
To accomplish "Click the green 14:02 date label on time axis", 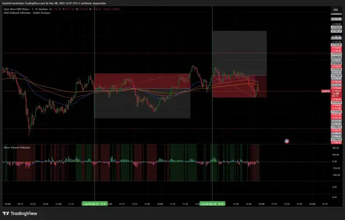I will coord(213,204).
